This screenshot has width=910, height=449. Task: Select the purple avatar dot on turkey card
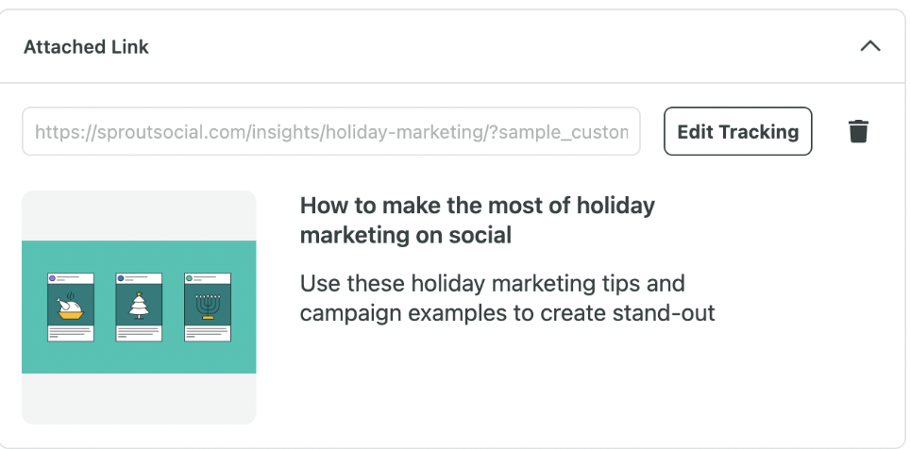[53, 278]
